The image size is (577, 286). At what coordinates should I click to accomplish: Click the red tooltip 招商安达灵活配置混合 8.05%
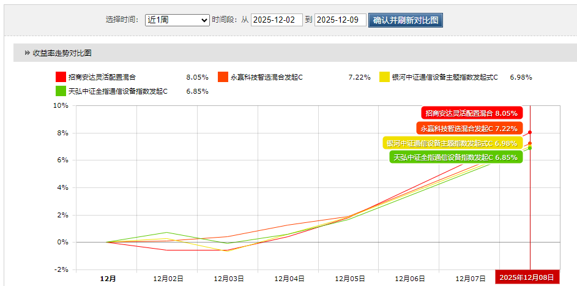(x=472, y=113)
